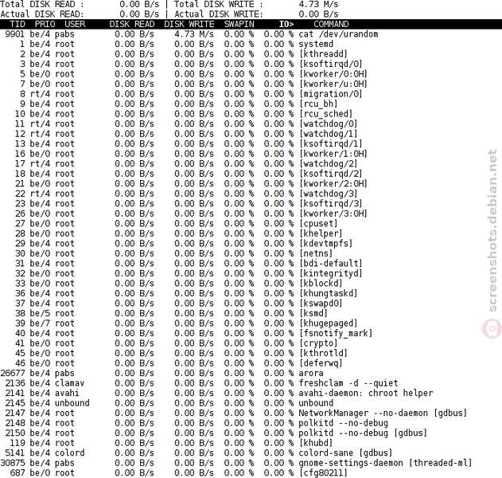Click the [ksoftirqd/3] entry

point(331,204)
